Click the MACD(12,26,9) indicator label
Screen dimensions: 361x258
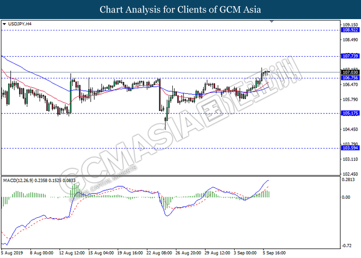[x=39, y=181]
